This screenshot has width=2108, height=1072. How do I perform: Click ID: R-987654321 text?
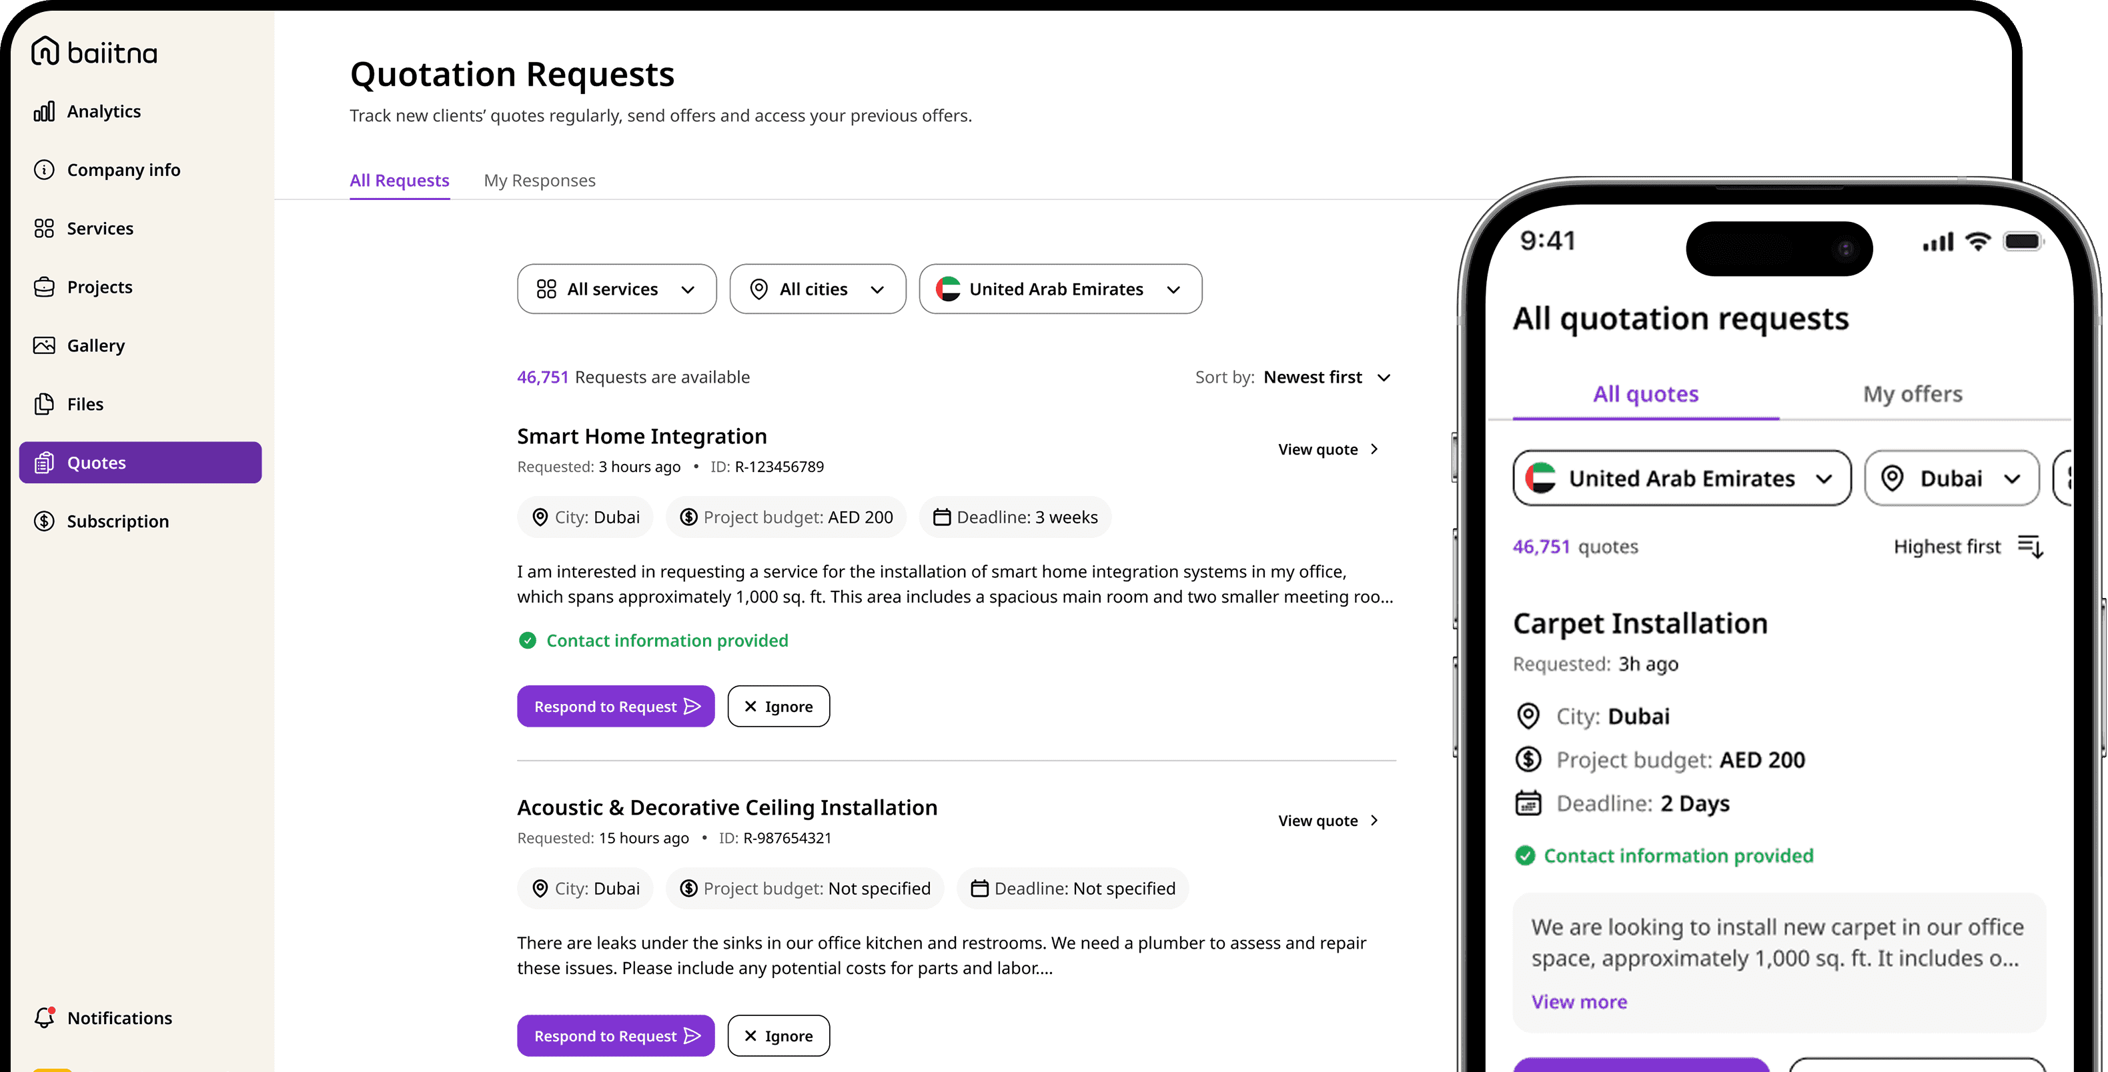[x=775, y=837]
